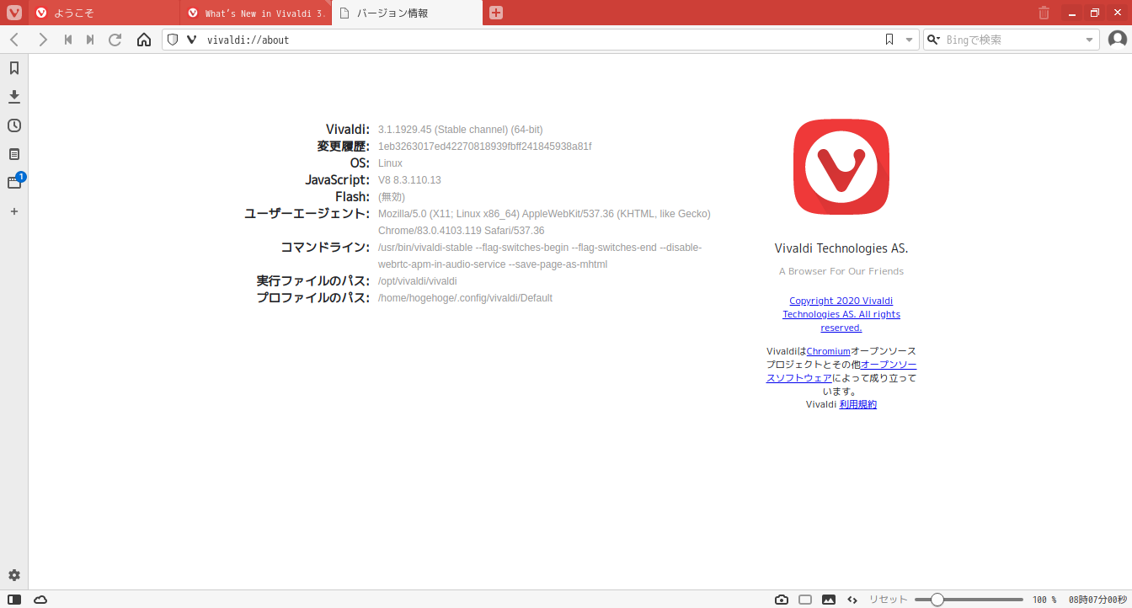Click the Mozilla/5.0 user agent text
This screenshot has width=1132, height=608.
click(544, 222)
